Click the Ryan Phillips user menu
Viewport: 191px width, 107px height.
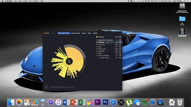coord(178,1)
